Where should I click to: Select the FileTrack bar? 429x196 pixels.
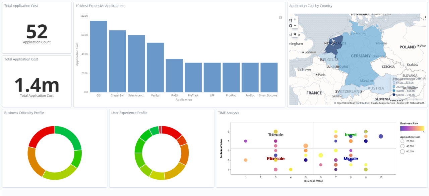(193, 77)
